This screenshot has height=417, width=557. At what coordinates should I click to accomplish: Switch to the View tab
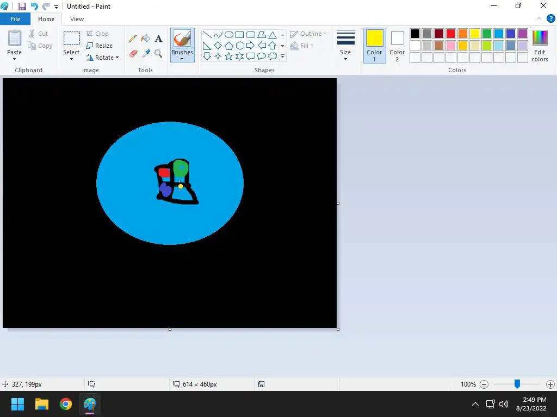pos(77,19)
